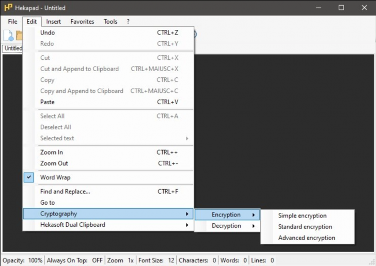Close the Edit menu from the menu bar
Screen dimensions: 376x266
coord(32,22)
